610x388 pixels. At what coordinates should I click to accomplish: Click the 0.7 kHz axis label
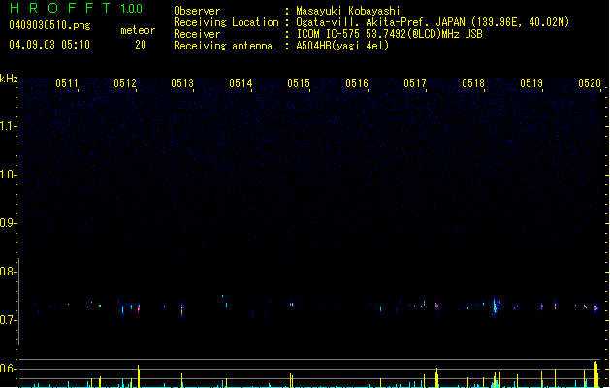pyautogui.click(x=8, y=320)
